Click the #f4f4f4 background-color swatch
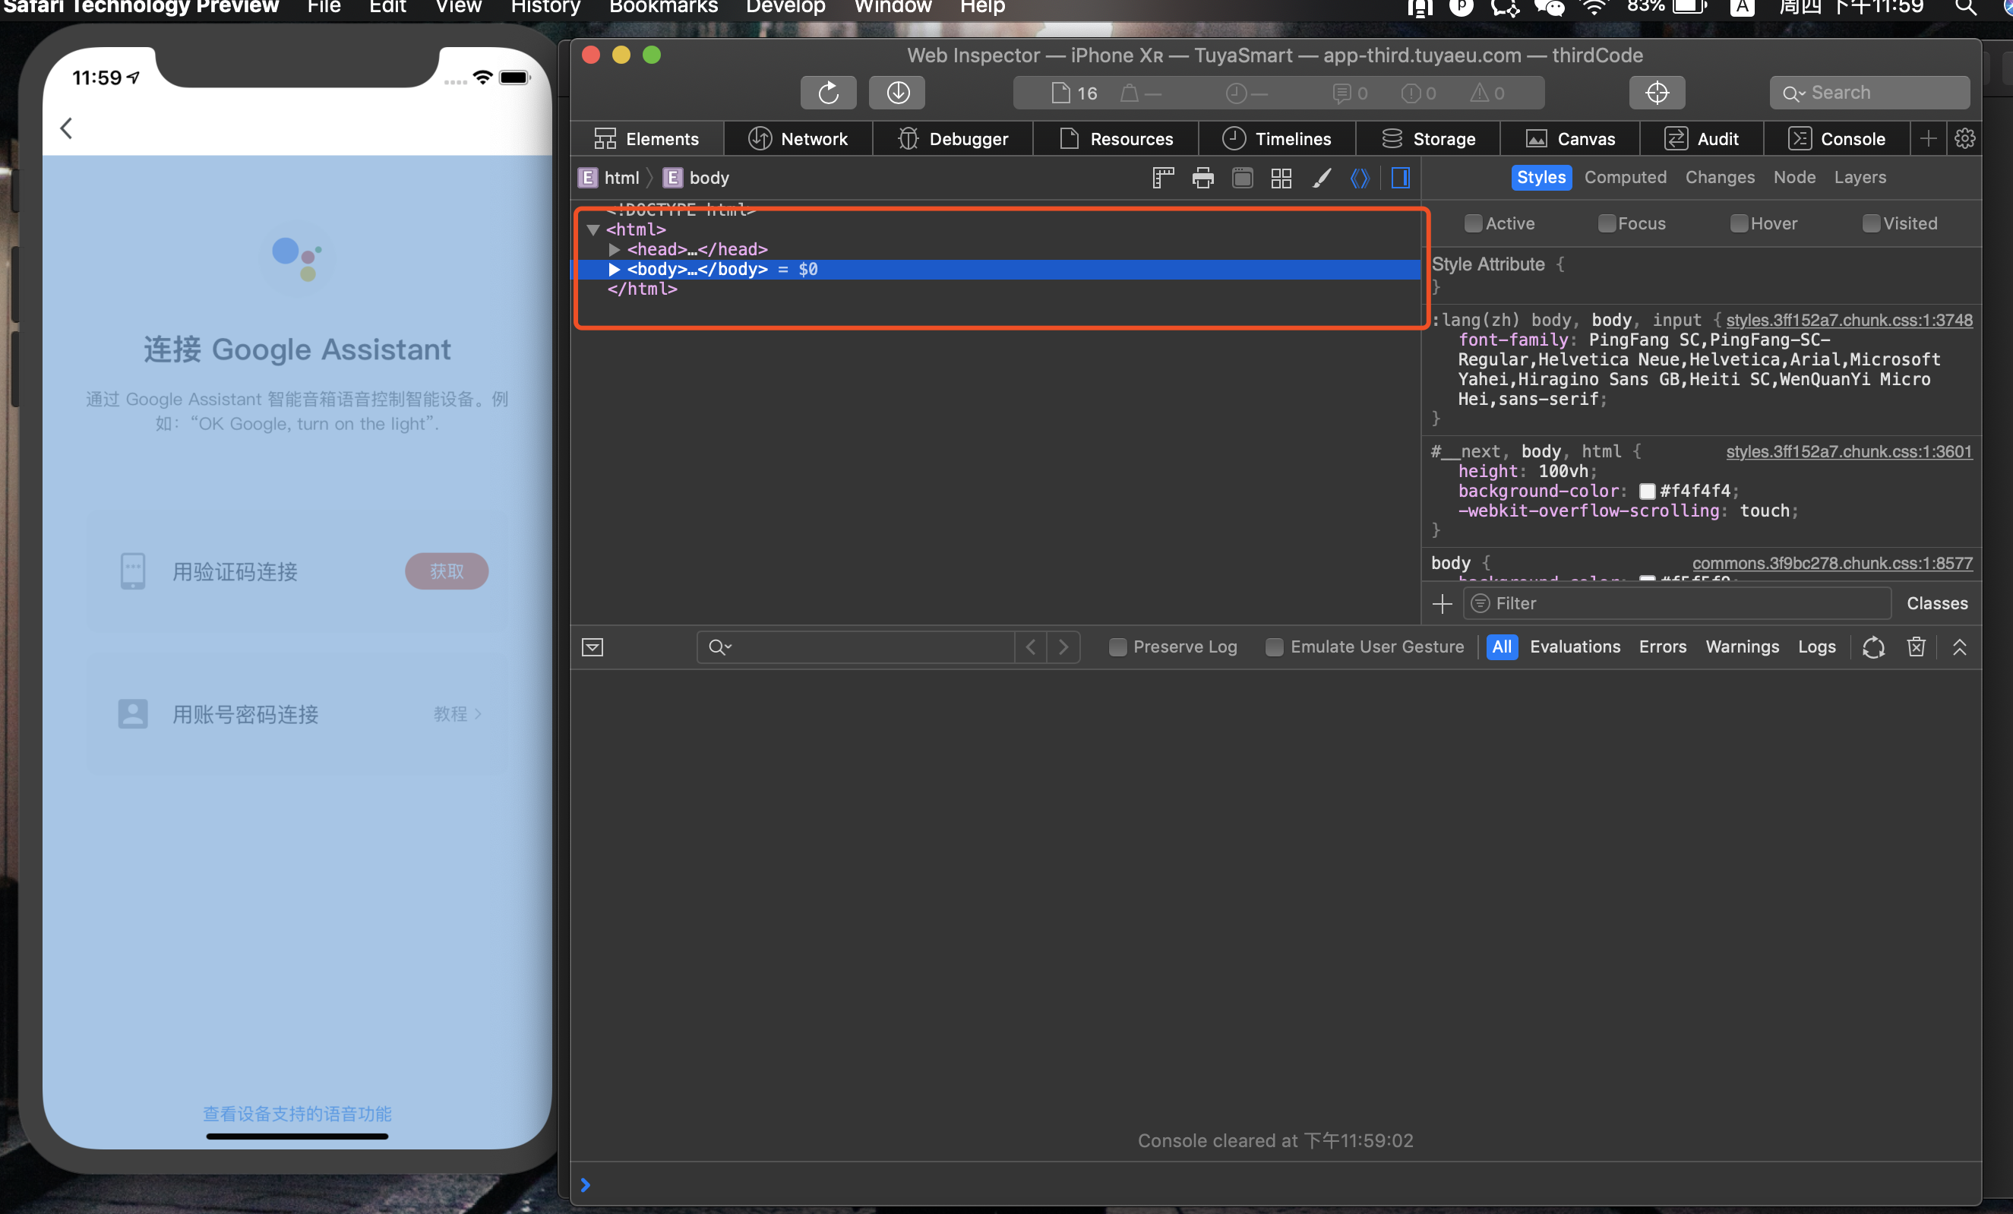This screenshot has width=2013, height=1214. pyautogui.click(x=1647, y=491)
